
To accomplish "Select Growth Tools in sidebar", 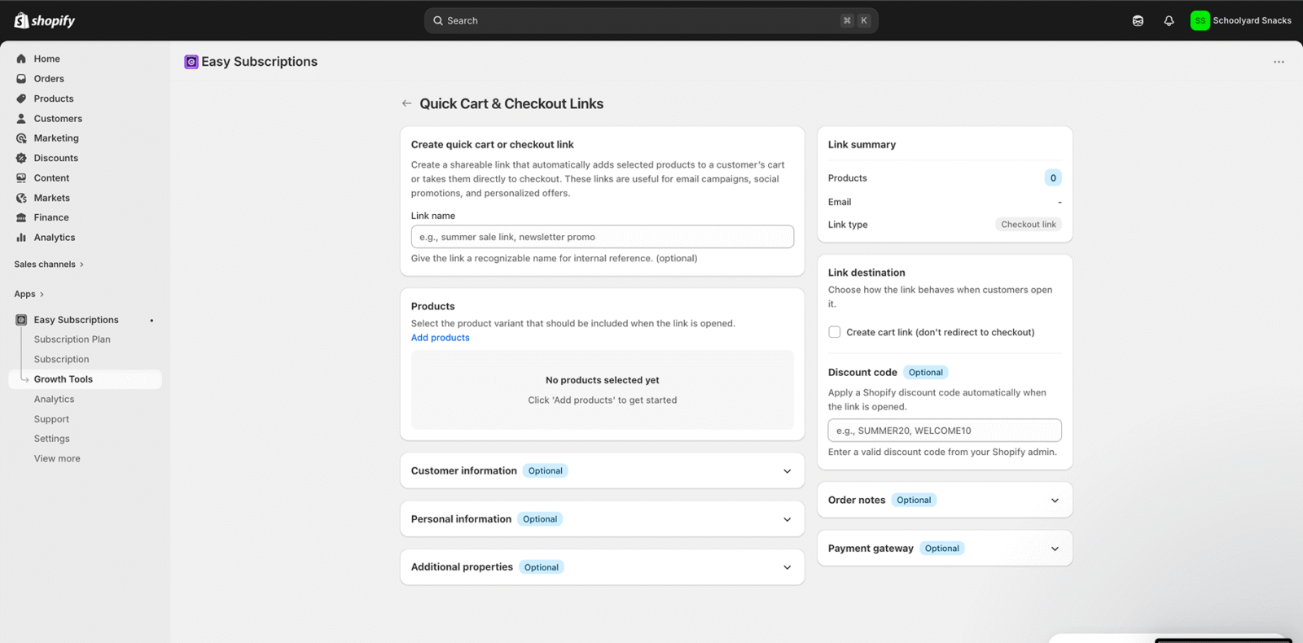I will pyautogui.click(x=86, y=379).
